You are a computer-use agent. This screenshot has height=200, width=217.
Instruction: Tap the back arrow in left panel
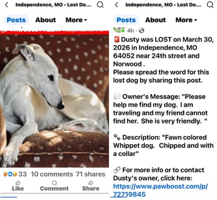pos(6,5)
